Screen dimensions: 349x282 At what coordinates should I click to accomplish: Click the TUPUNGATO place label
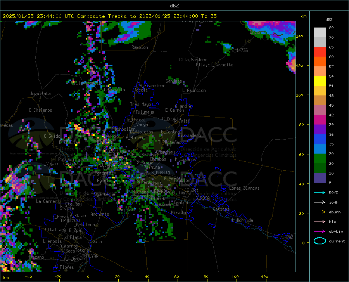click(x=69, y=221)
